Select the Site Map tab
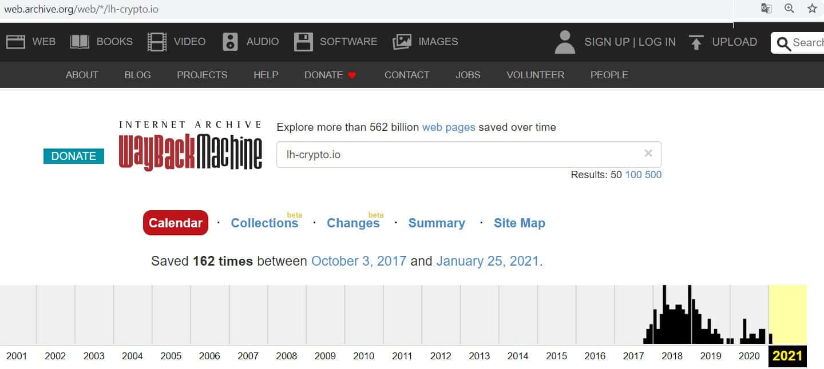 pos(519,223)
